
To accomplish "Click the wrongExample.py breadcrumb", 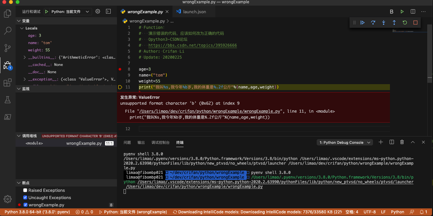I will pos(147,21).
